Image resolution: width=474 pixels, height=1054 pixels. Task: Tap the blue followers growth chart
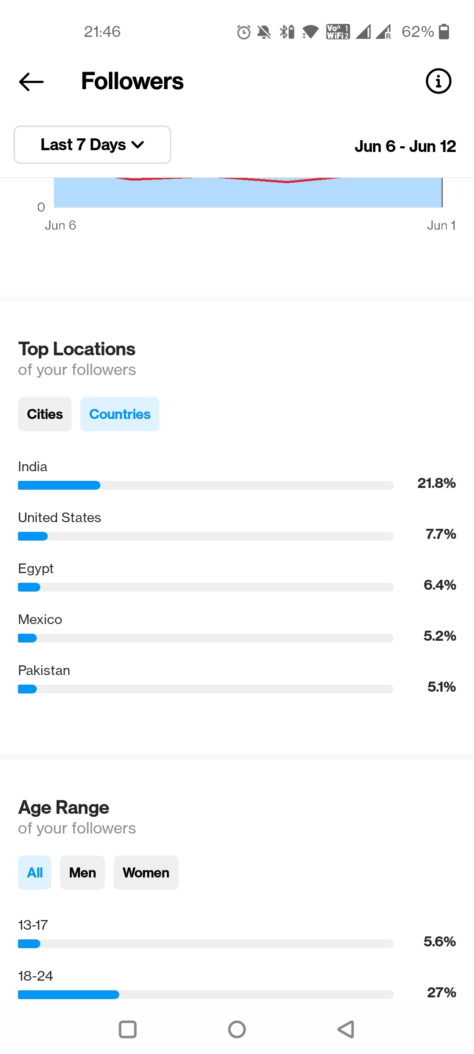248,192
